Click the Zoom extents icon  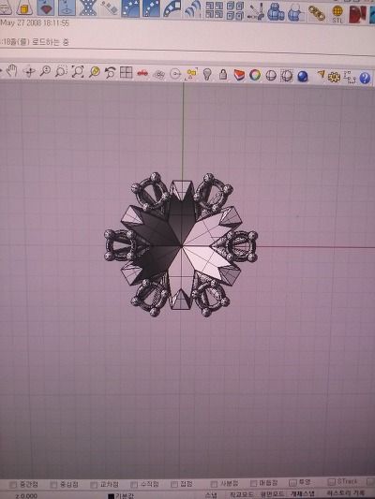[78, 71]
